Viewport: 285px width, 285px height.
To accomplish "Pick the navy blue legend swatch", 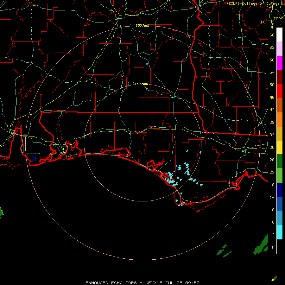I will click(280, 190).
